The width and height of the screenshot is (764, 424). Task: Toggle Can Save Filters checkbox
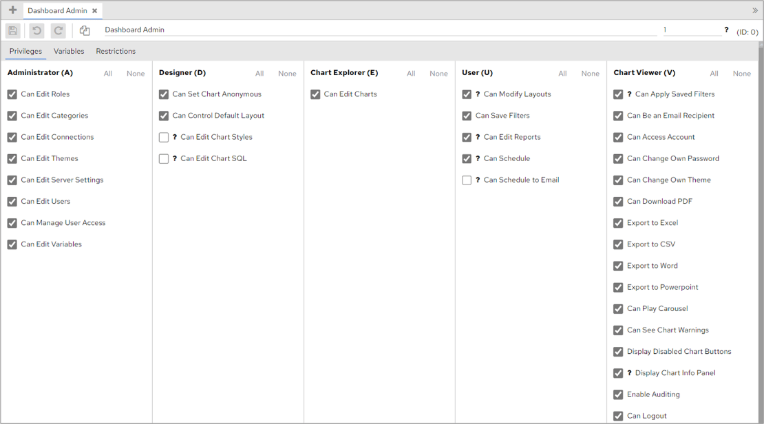[x=467, y=116]
